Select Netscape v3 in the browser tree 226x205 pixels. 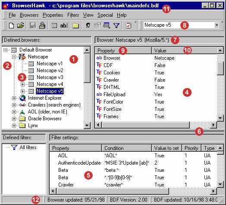50,77
